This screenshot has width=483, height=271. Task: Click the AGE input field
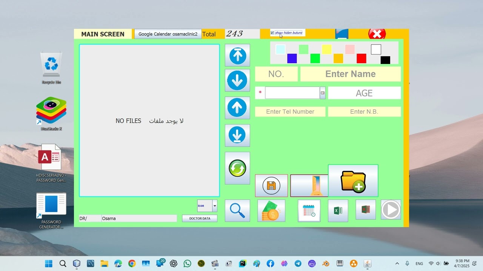coord(364,93)
